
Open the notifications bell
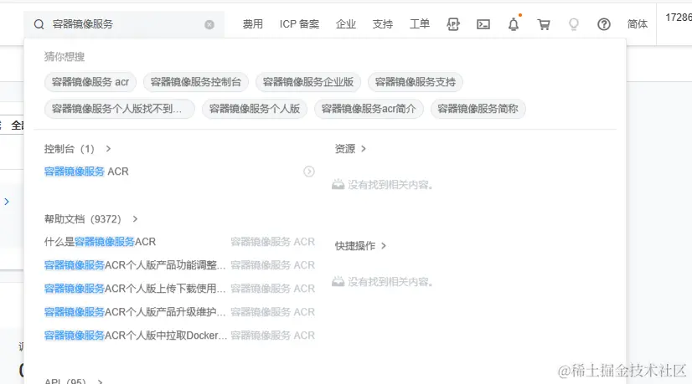514,24
